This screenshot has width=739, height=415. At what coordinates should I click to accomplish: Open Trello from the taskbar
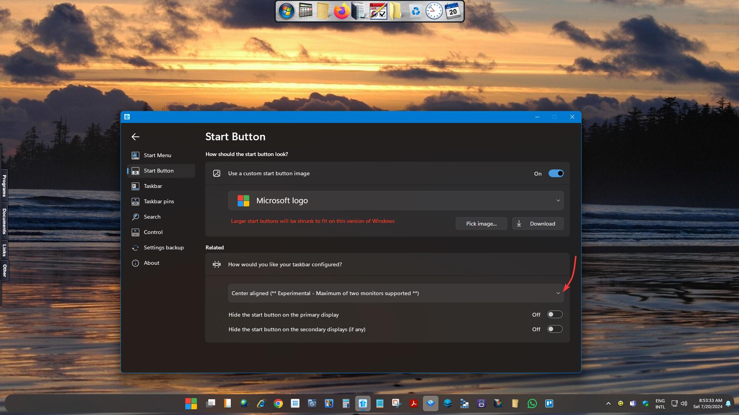click(x=549, y=403)
